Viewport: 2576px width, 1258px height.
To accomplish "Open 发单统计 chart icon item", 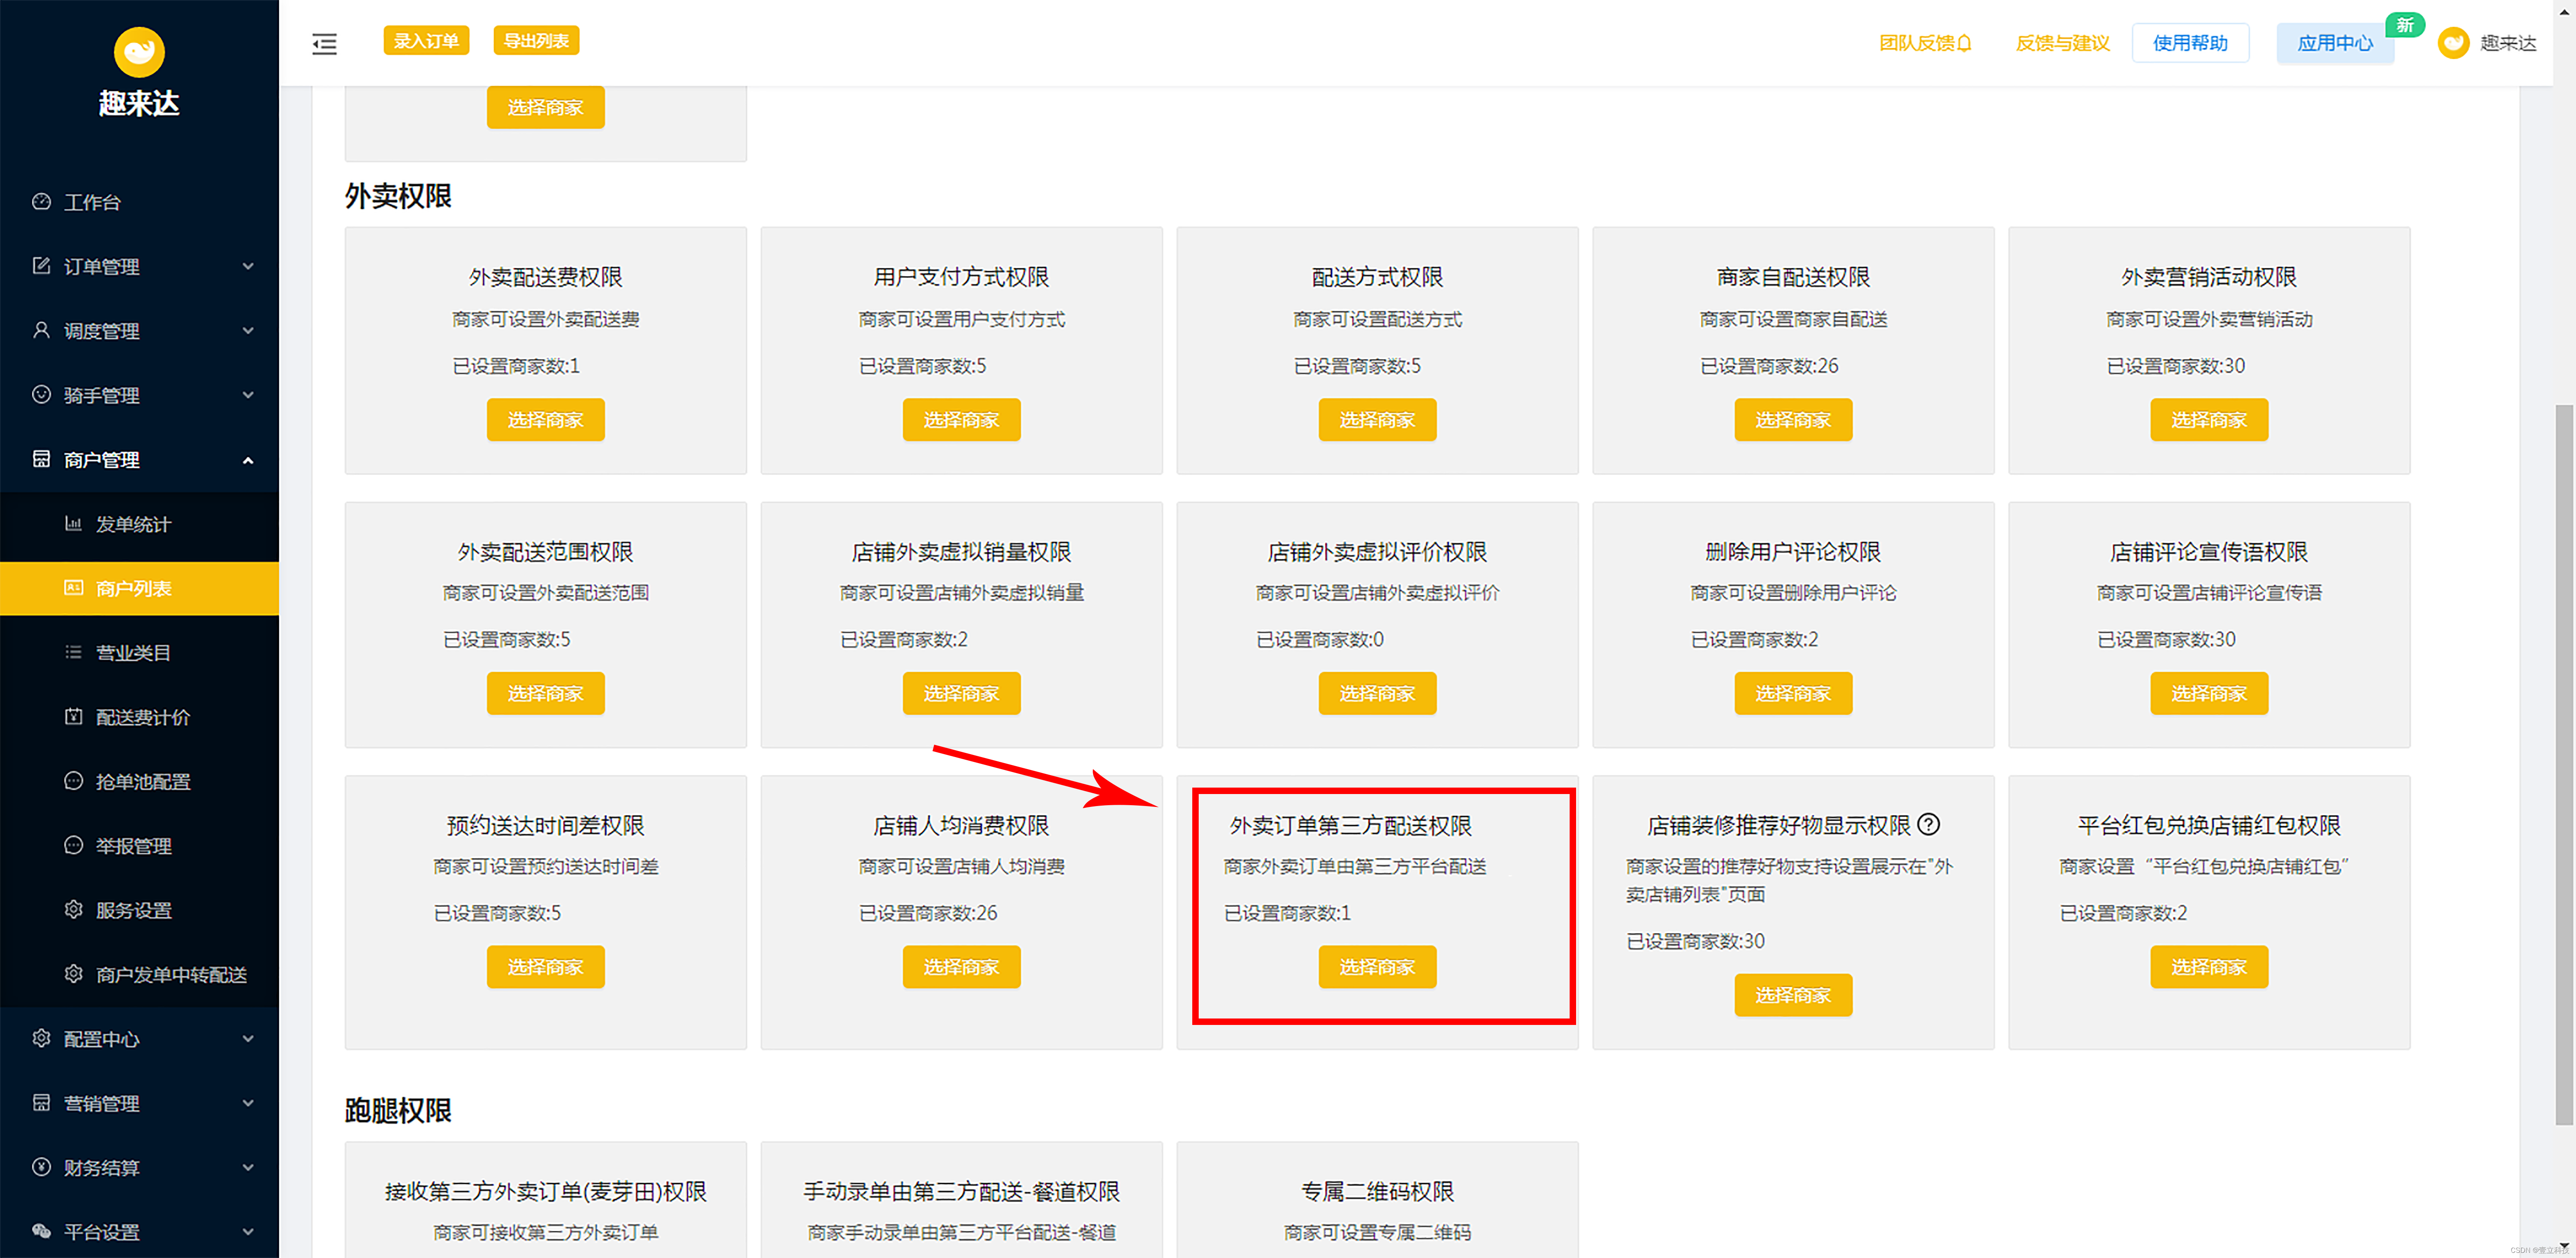I will (x=73, y=524).
